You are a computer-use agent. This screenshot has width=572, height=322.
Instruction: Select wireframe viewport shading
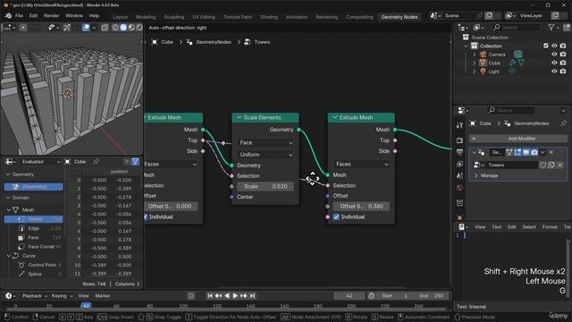point(115,28)
